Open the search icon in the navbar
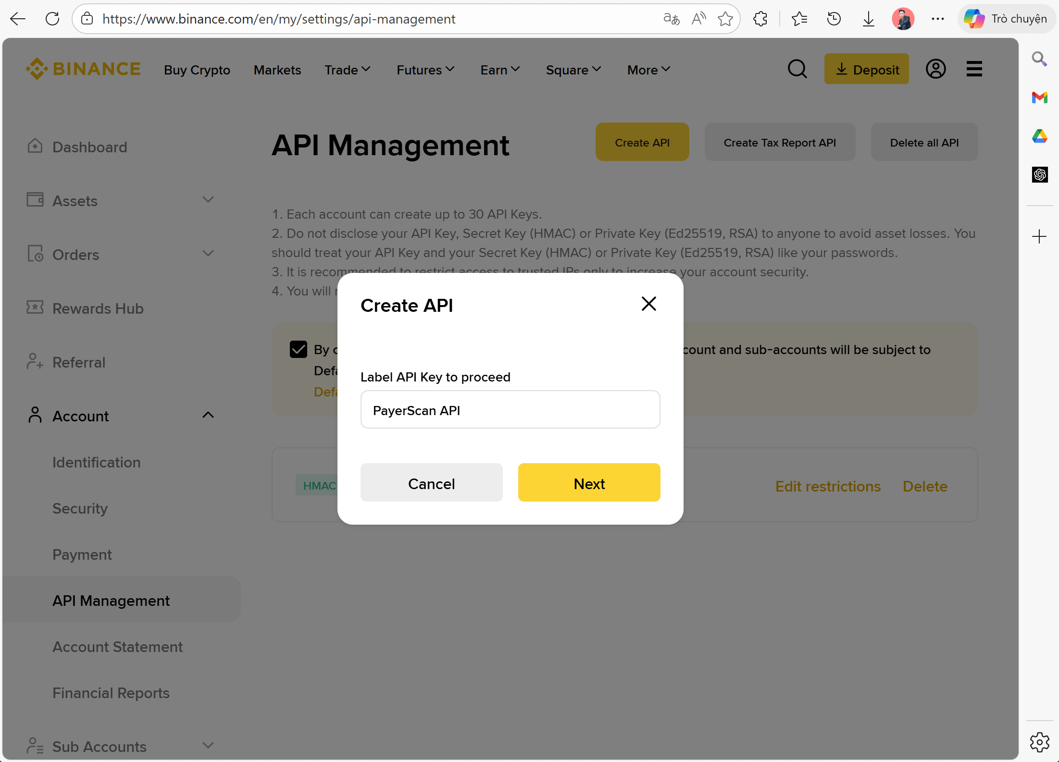The width and height of the screenshot is (1059, 762). coord(797,69)
